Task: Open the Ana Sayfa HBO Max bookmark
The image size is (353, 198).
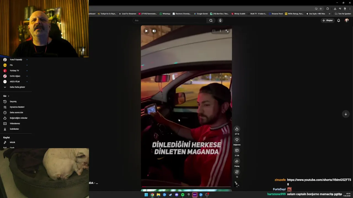Action: click(316, 14)
